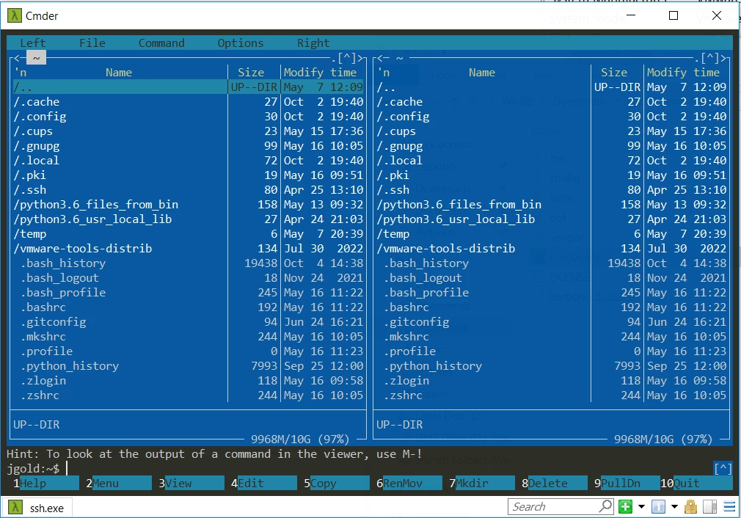Select /.cups in the right panel
This screenshot has width=741, height=518.
(x=552, y=131)
